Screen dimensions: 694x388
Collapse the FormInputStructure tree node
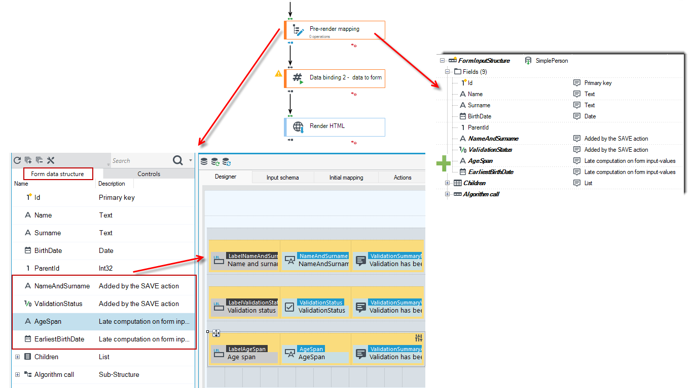pyautogui.click(x=443, y=61)
